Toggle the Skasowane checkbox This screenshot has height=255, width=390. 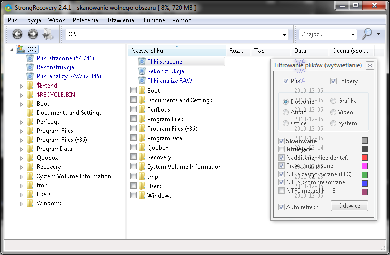281,141
